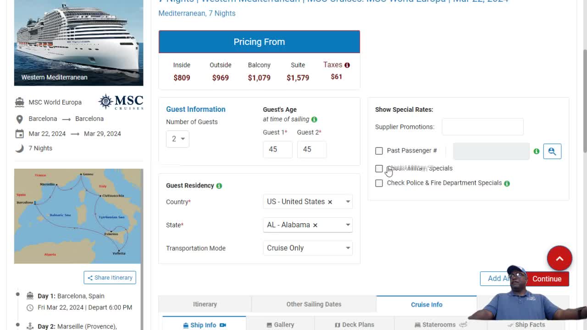587x330 pixels.
Task: Click the Pricing From header
Action: click(259, 42)
